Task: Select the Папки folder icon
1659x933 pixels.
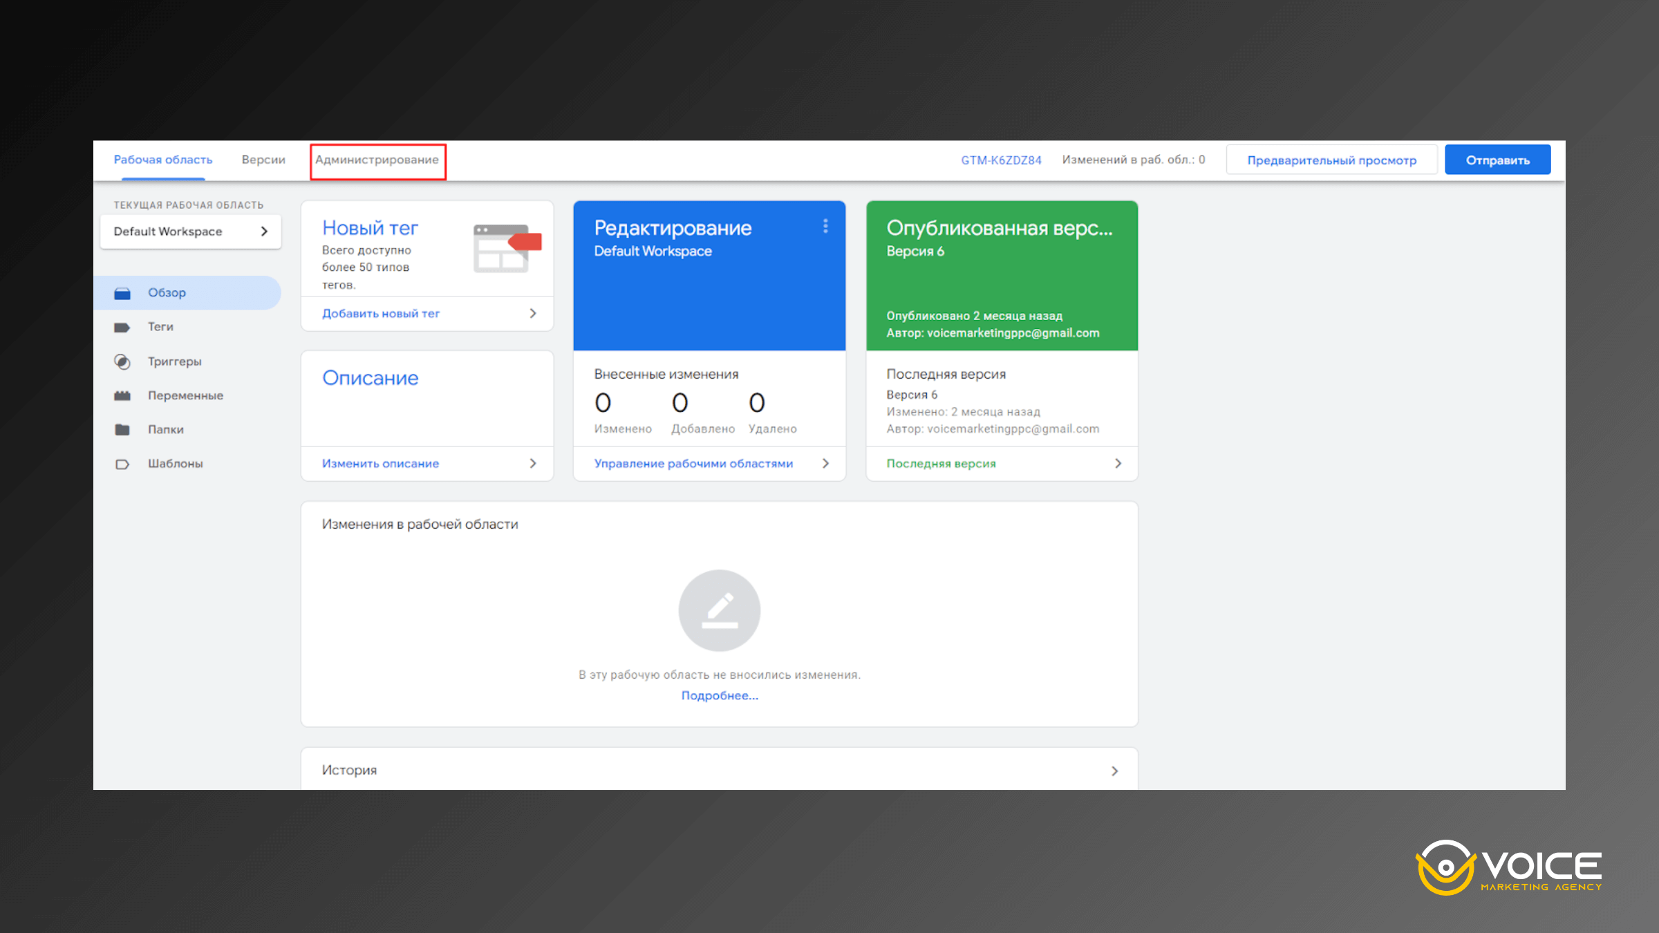Action: (122, 429)
